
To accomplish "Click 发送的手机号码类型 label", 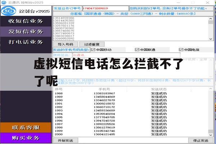I will (71, 50).
